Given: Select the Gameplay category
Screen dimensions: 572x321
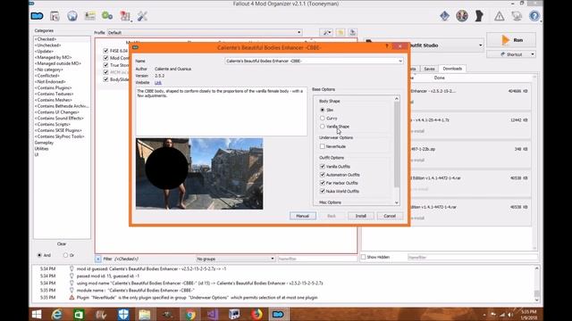Looking at the screenshot, I should 44,143.
